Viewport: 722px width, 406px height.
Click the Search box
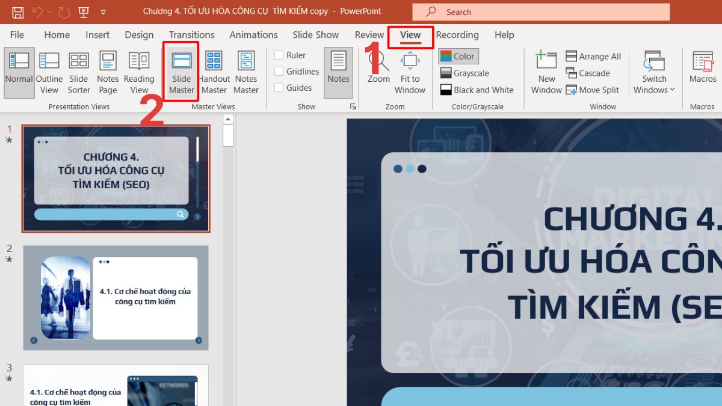tap(541, 12)
